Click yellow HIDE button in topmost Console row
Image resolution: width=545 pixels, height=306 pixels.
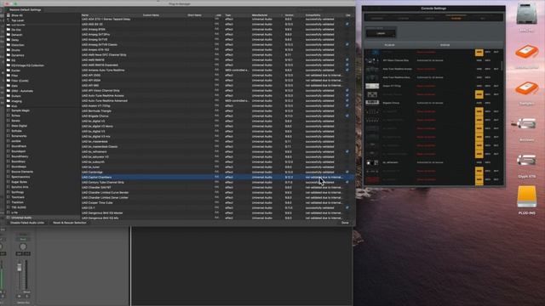pos(479,53)
